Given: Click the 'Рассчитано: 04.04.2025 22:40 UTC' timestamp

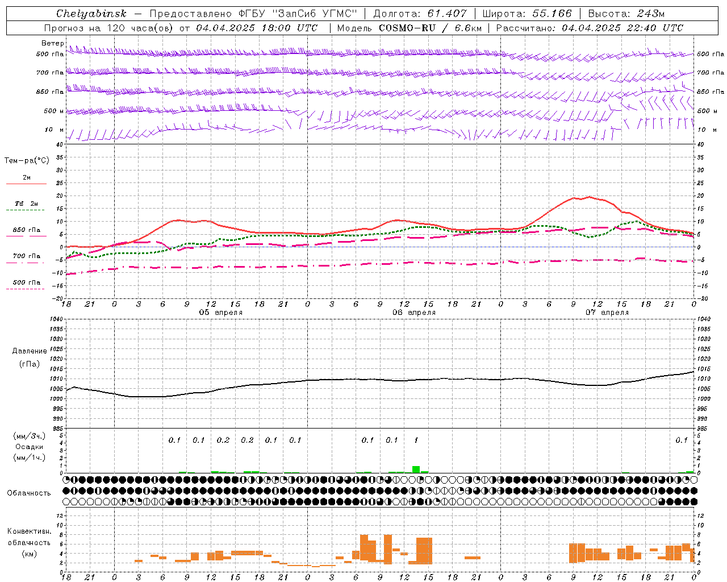Looking at the screenshot, I should [x=590, y=28].
